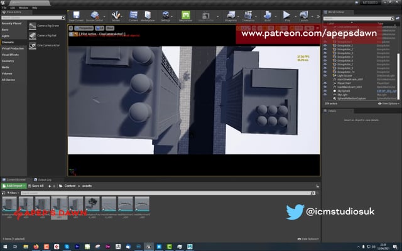Select Basic category in Place Actors
402x251 pixels.
click(5, 29)
